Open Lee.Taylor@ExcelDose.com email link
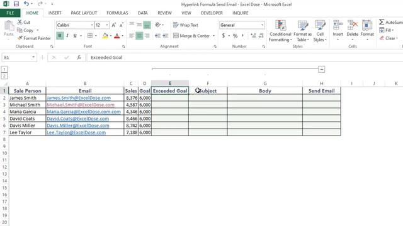The image size is (403, 226). coord(76,132)
